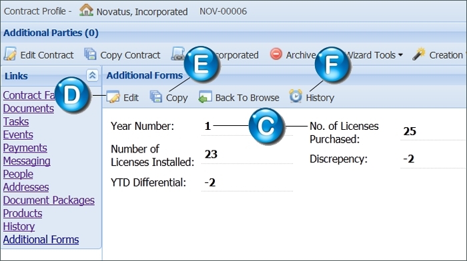Click the red Archive icon
Screen dimensions: 467x261
tap(276, 54)
